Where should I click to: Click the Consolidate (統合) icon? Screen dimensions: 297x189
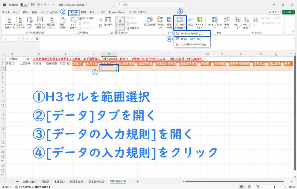[191, 21]
